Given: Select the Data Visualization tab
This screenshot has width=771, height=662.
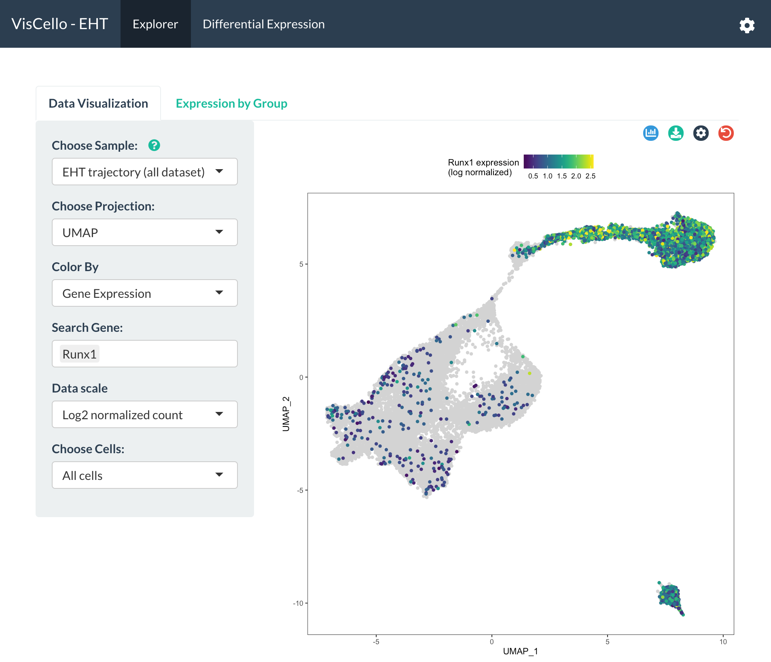Looking at the screenshot, I should (x=98, y=104).
